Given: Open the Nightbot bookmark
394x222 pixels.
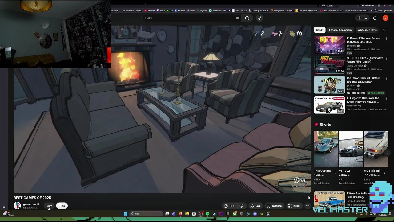Looking at the screenshot, I should [202, 10].
